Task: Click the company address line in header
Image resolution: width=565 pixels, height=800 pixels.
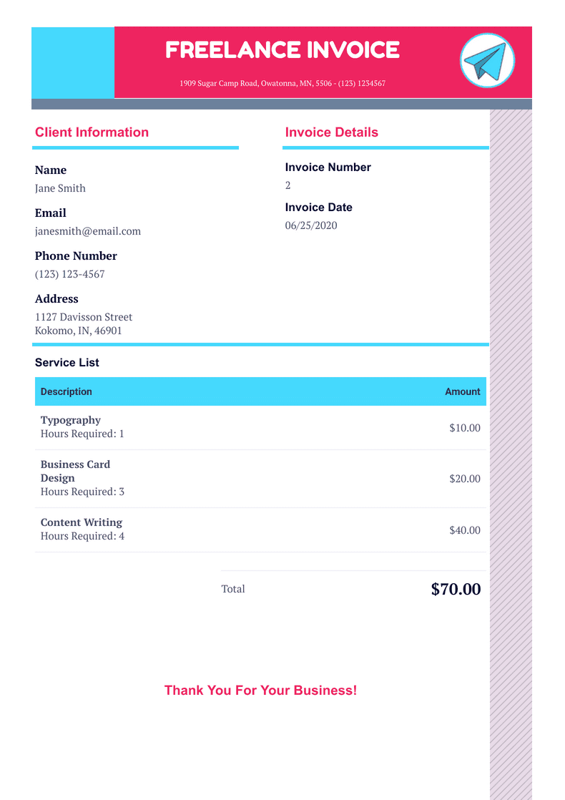Action: click(282, 84)
